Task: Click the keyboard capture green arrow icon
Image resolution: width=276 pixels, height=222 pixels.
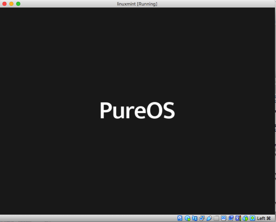Action: 252,218
